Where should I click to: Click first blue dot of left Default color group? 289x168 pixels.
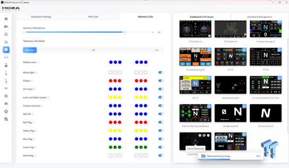pos(111,62)
